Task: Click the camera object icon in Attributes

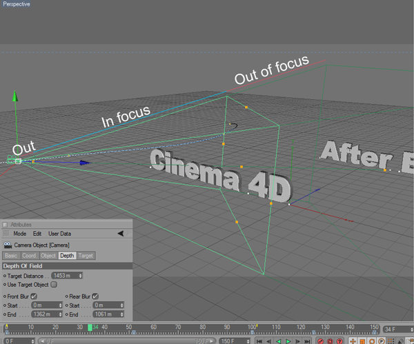Action: coord(8,245)
